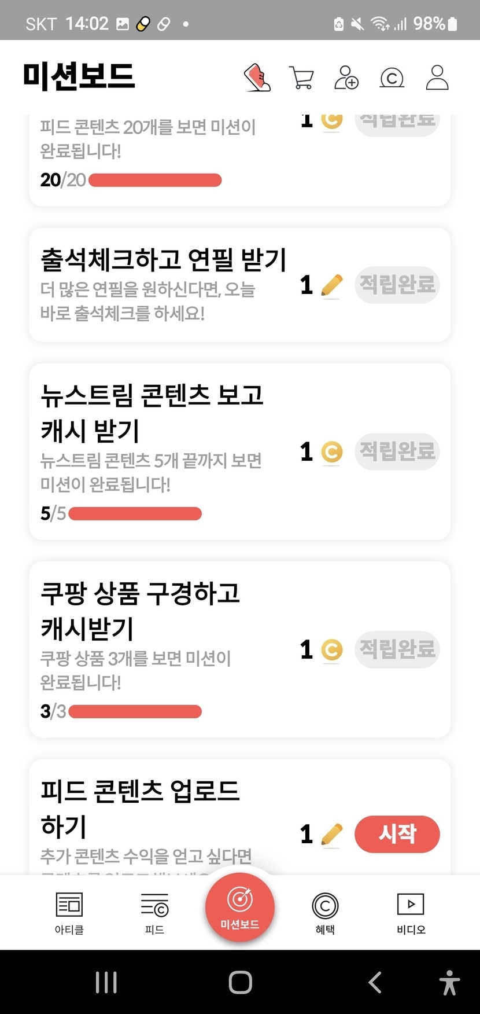Open the sneaker step-counter icon
Viewport: 480px width, 1014px height.
tap(257, 78)
